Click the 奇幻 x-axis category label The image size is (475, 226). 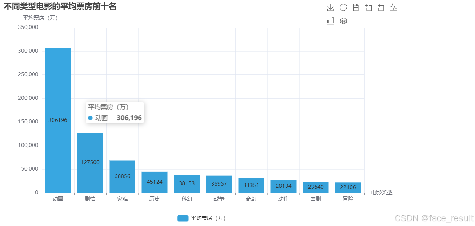(251, 199)
